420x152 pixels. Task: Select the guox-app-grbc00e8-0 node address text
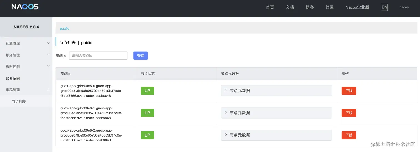point(91,91)
